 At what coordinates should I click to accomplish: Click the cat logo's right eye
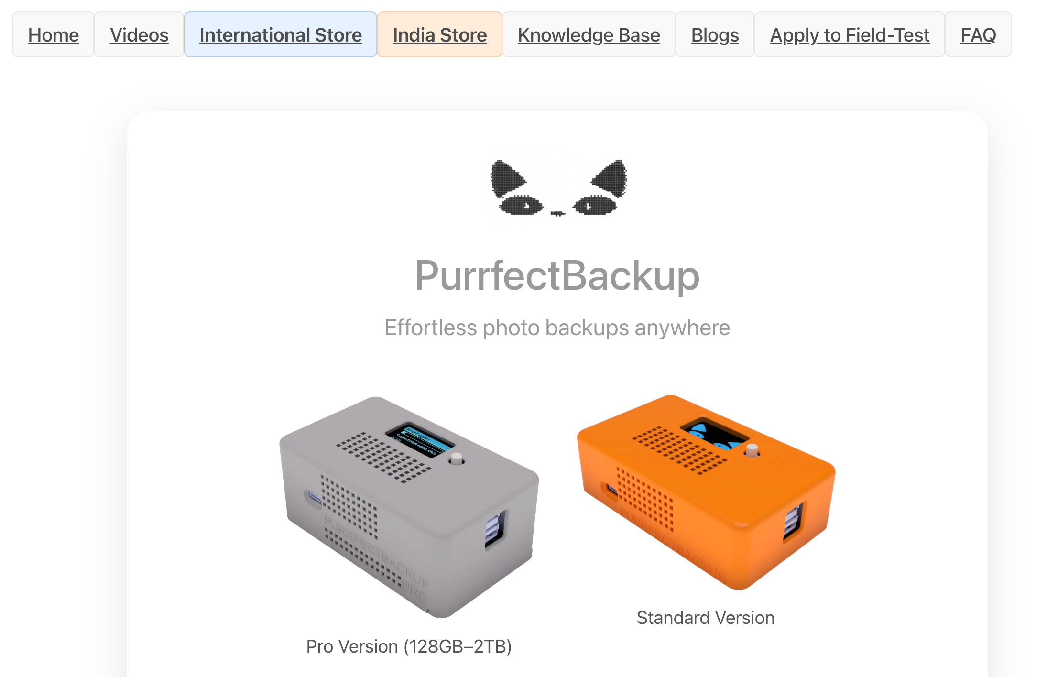click(x=595, y=205)
